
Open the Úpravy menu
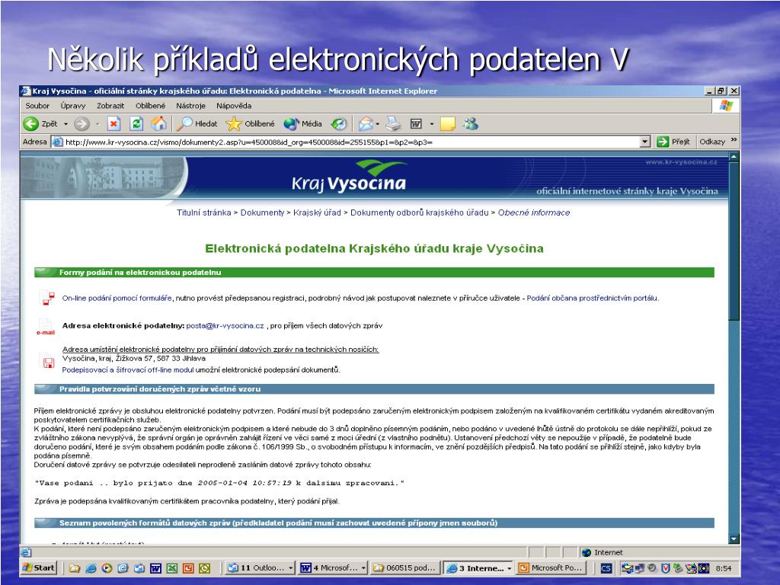(x=73, y=105)
